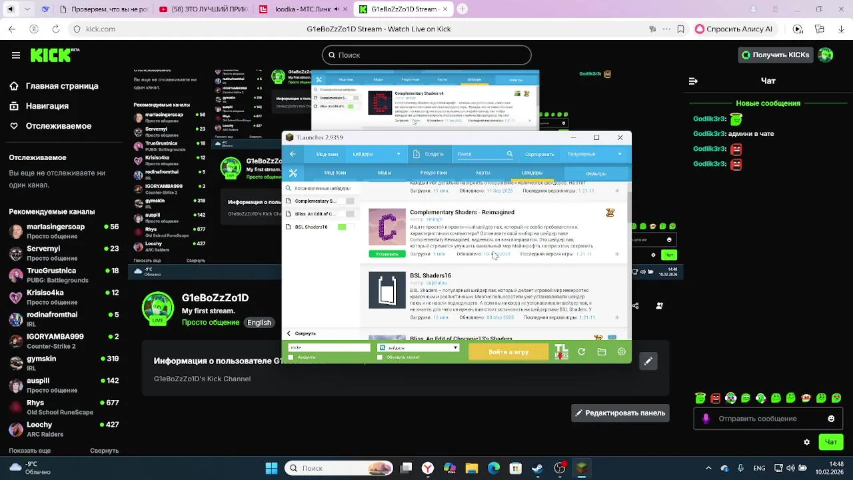Show hidden system tray icons
This screenshot has width=853, height=480.
(708, 468)
